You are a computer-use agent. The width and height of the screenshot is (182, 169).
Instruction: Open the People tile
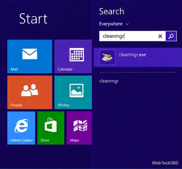pos(30,92)
